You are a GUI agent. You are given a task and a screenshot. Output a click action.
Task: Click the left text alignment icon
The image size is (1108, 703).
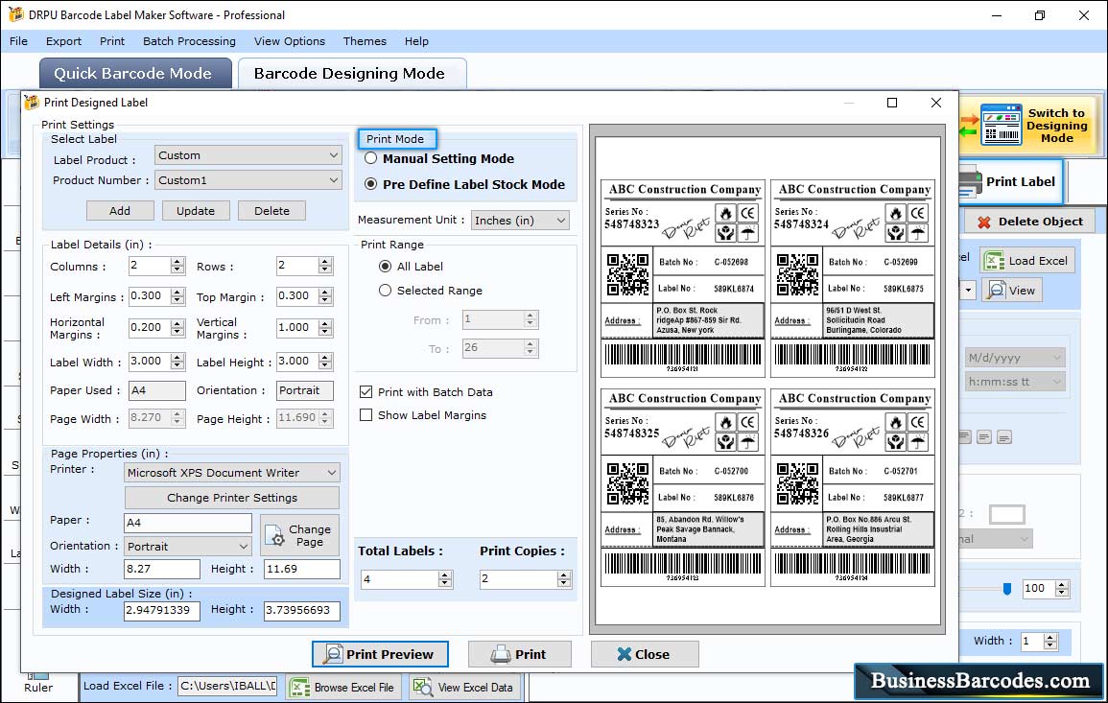click(965, 437)
